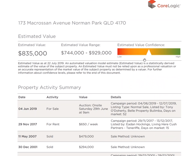Click the CoreLogic cube logo icon
This screenshot has width=196, height=156.
tap(152, 4)
